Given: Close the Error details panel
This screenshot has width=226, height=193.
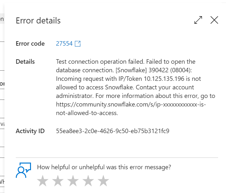Looking at the screenshot, I should [x=214, y=20].
